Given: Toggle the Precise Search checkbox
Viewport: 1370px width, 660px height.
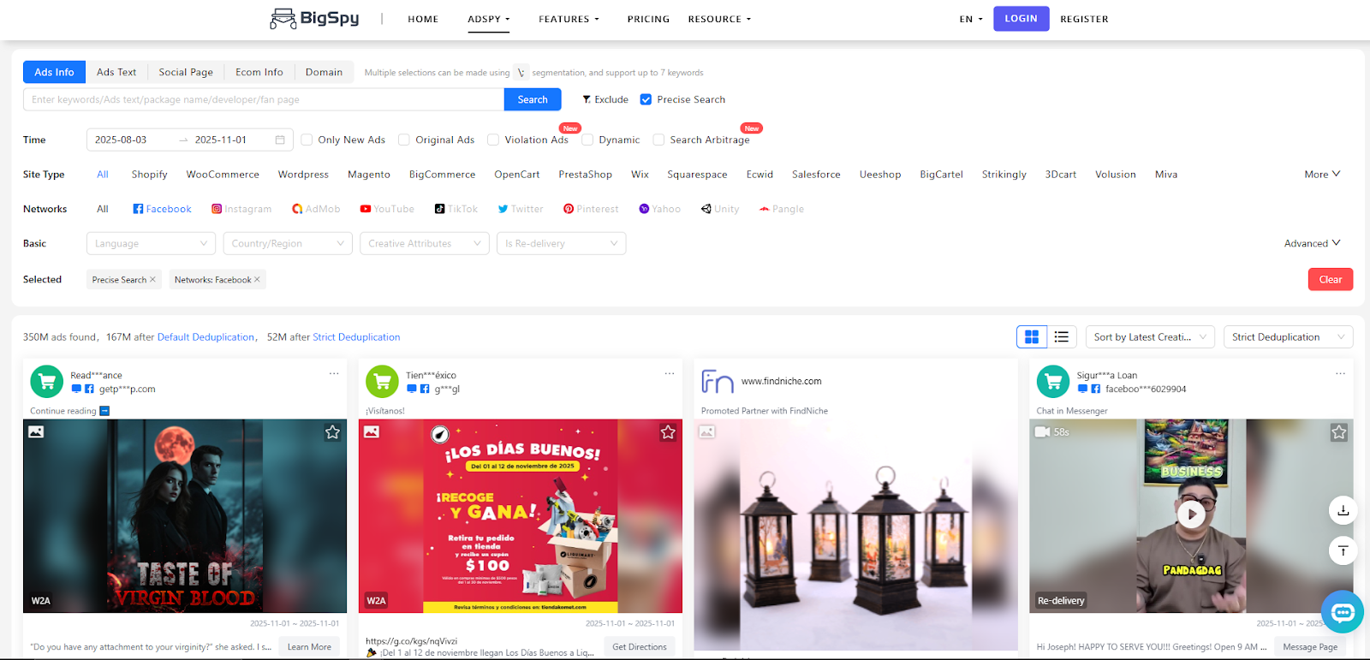Looking at the screenshot, I should [646, 99].
